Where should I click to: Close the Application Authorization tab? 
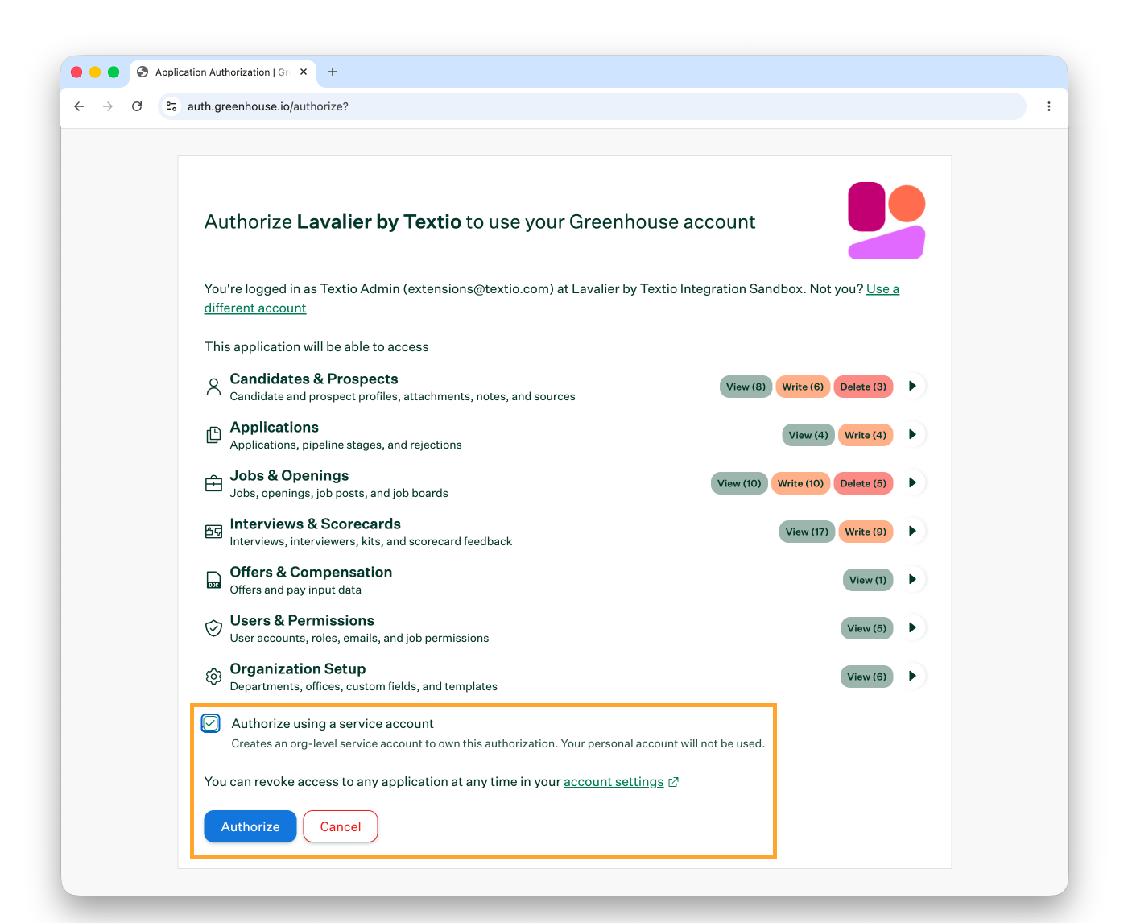[x=304, y=72]
